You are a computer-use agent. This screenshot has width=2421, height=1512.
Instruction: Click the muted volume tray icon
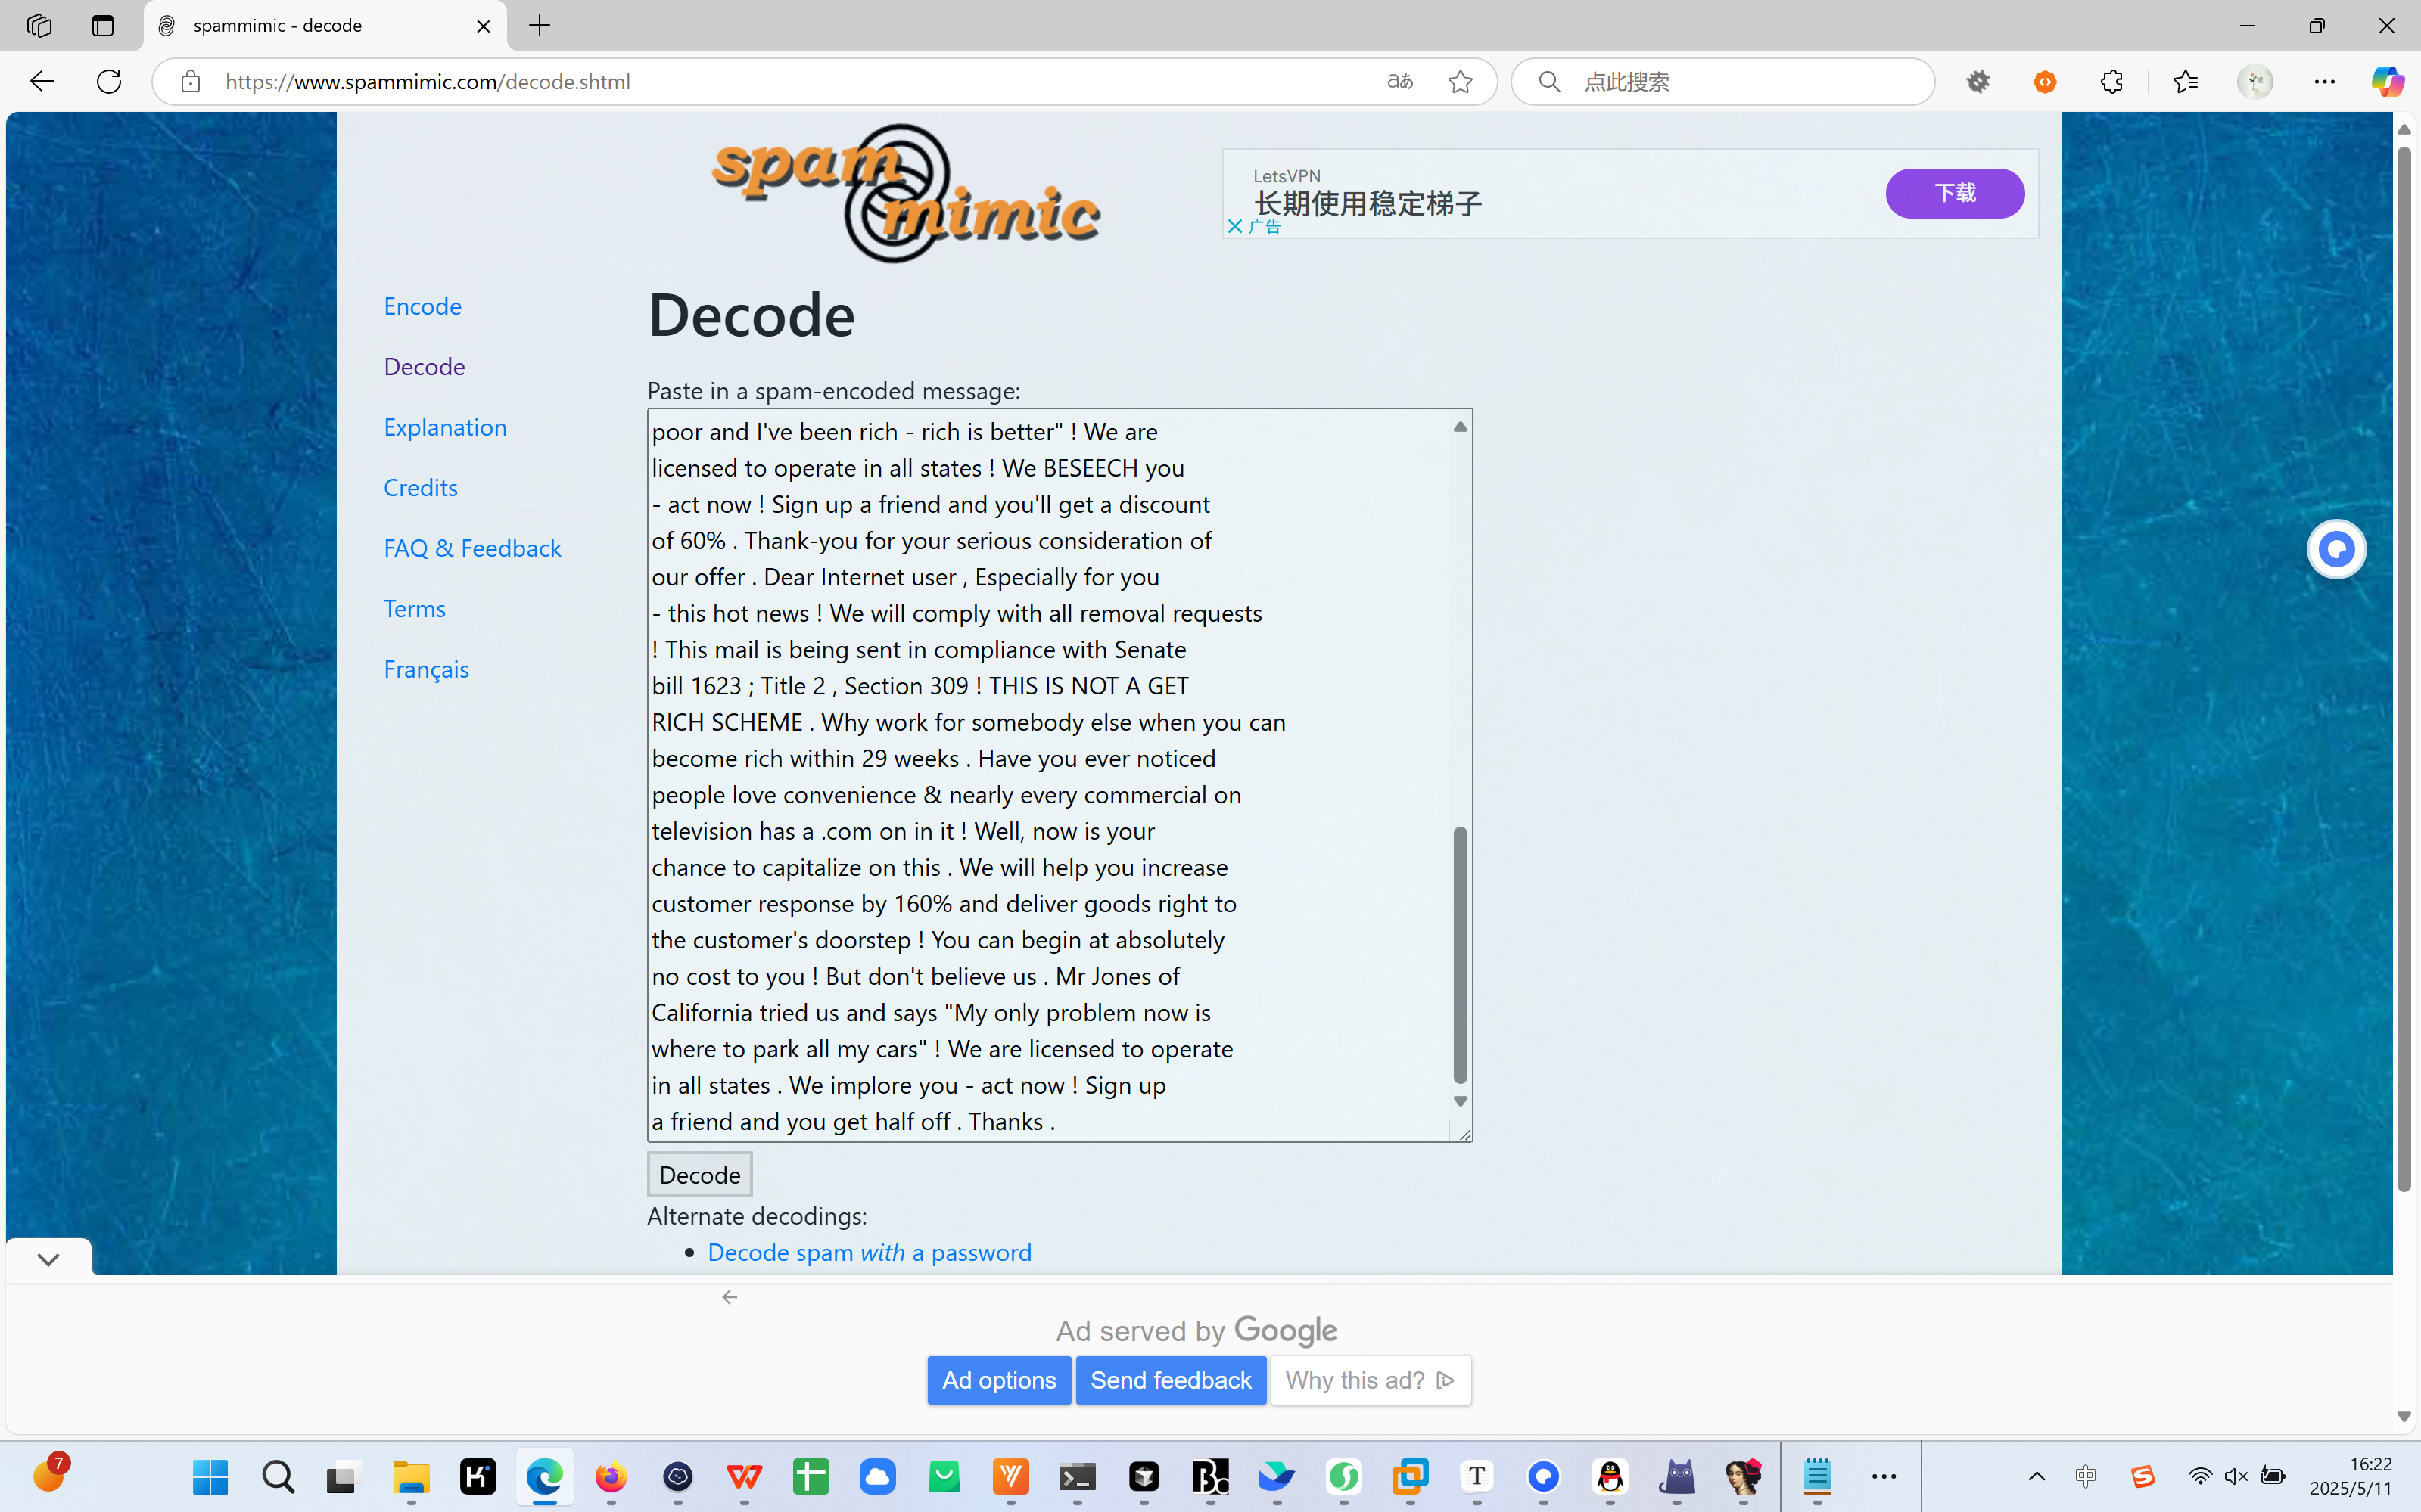2236,1476
